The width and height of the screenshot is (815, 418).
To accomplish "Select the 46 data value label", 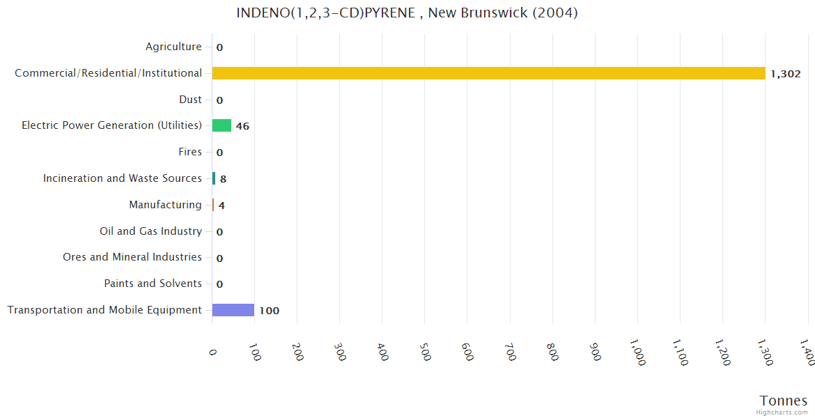I will [242, 126].
